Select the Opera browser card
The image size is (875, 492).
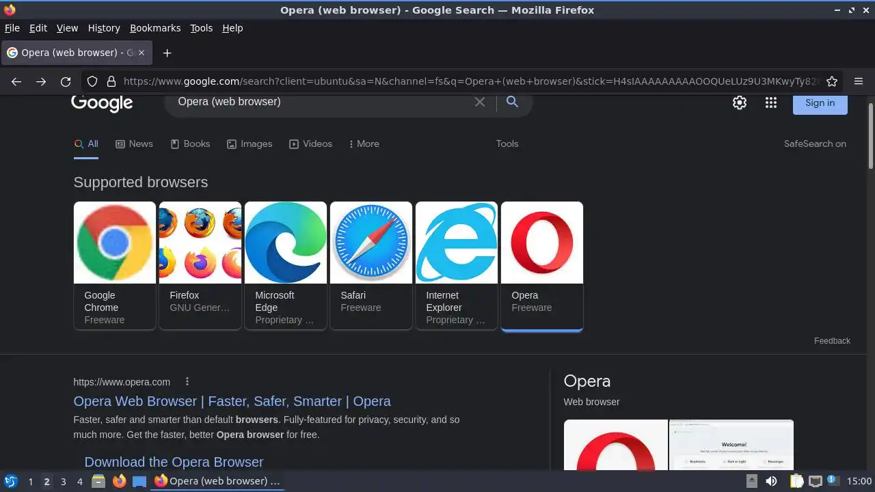pos(542,266)
